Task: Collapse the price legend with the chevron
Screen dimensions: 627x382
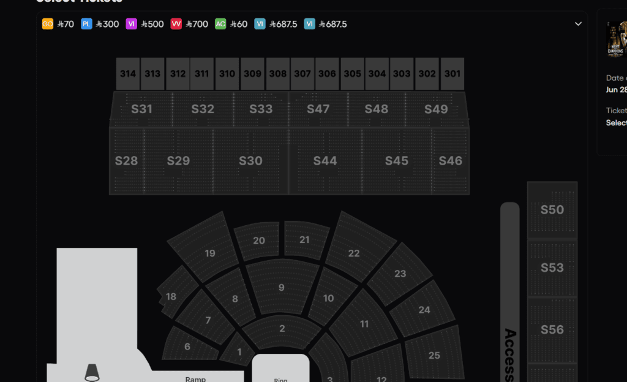Action: tap(578, 23)
